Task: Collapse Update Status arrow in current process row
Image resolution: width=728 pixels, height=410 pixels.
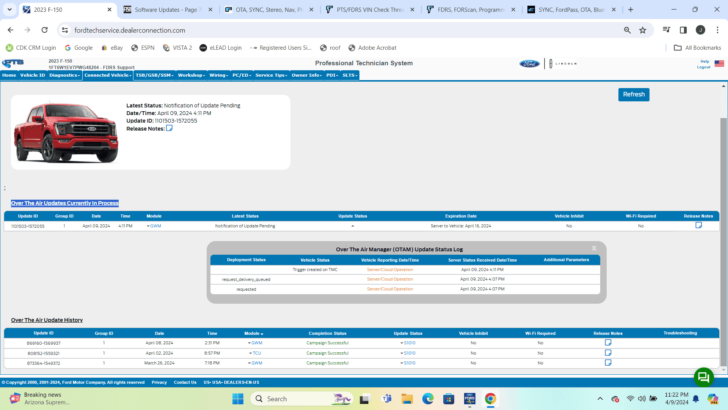Action: pyautogui.click(x=353, y=226)
